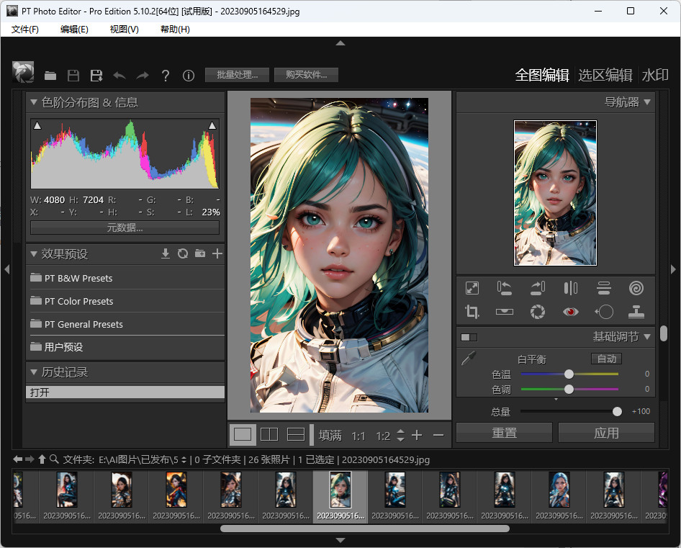This screenshot has height=548, width=681.
Task: Click the 应用 button
Action: point(606,433)
